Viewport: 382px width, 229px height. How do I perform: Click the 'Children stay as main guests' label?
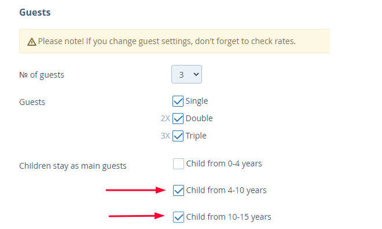coord(73,166)
